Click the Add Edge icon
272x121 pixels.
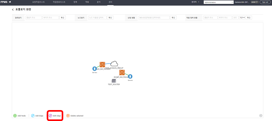(x=33, y=116)
